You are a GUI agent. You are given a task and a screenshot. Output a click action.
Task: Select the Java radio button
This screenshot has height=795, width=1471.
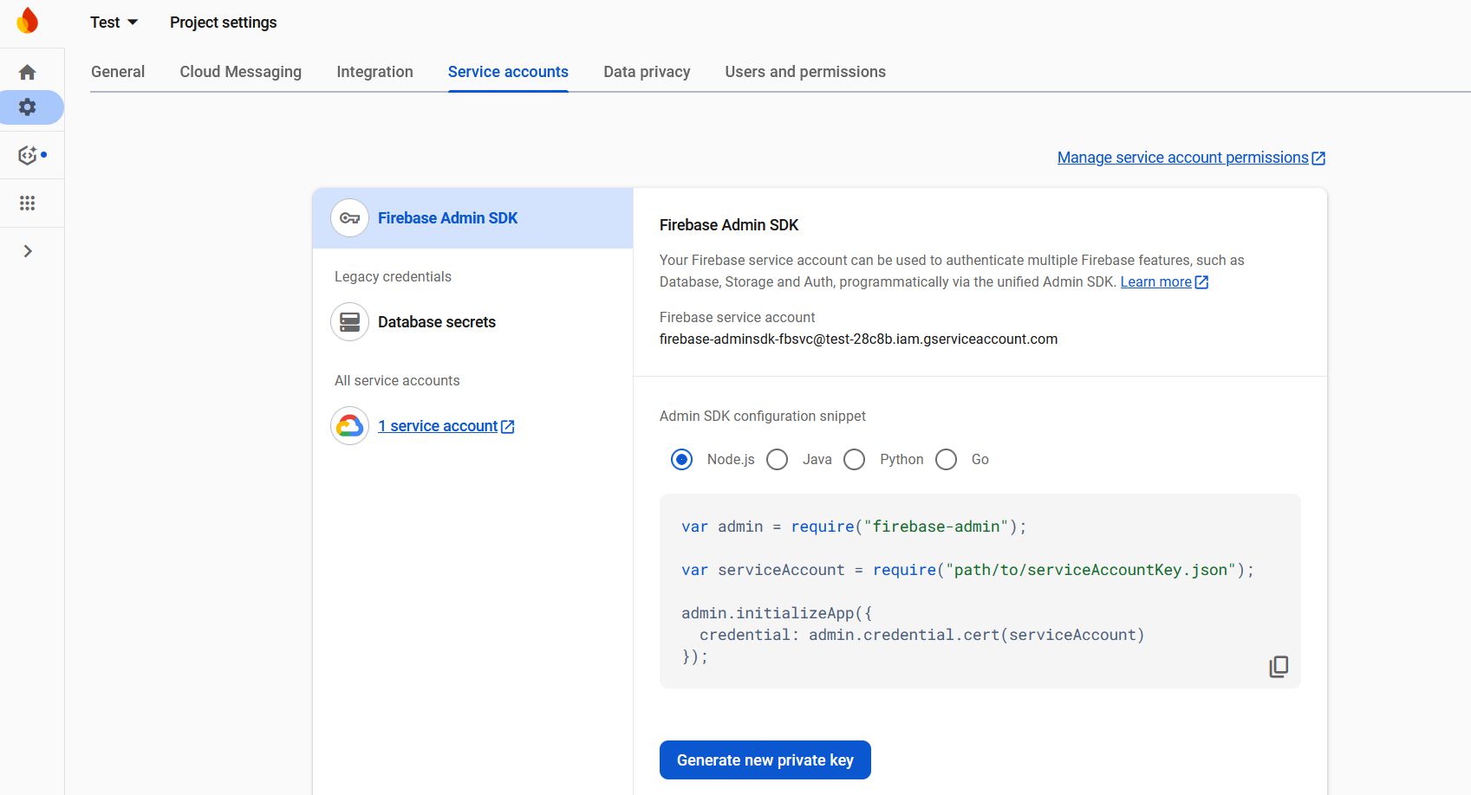(778, 460)
